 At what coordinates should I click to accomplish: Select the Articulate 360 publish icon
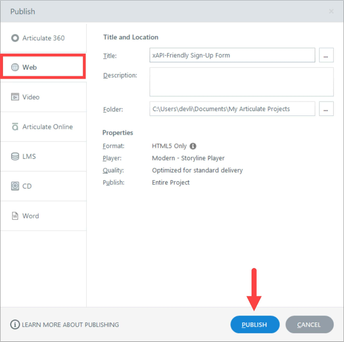(15, 38)
